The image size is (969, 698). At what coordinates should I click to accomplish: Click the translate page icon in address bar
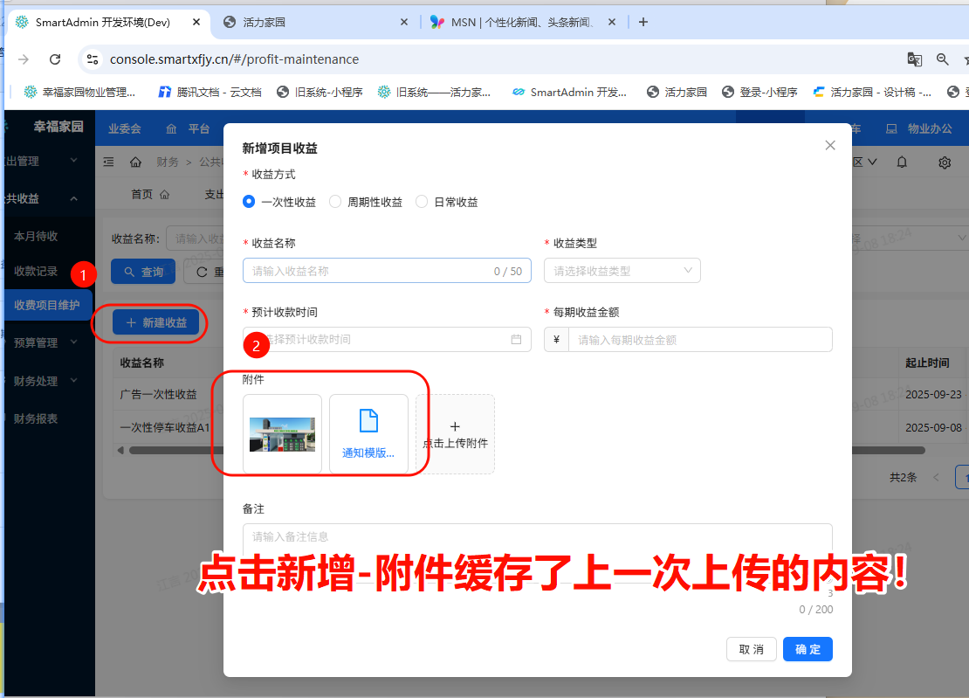coord(914,59)
